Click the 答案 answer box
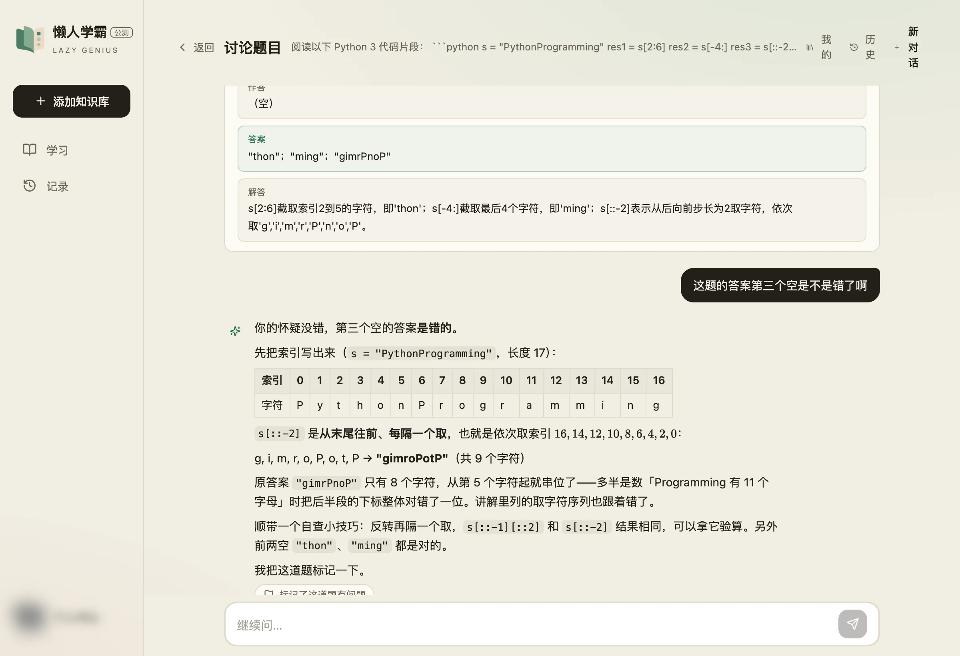960x656 pixels. 552,149
